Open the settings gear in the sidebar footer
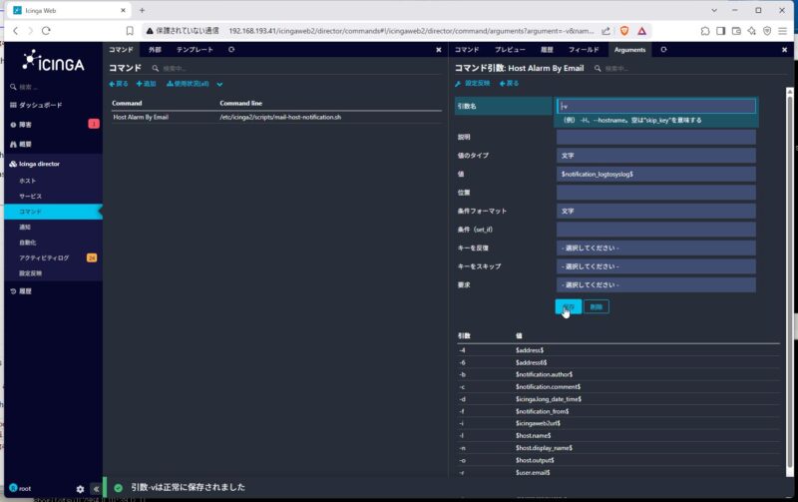798x502 pixels. point(80,489)
